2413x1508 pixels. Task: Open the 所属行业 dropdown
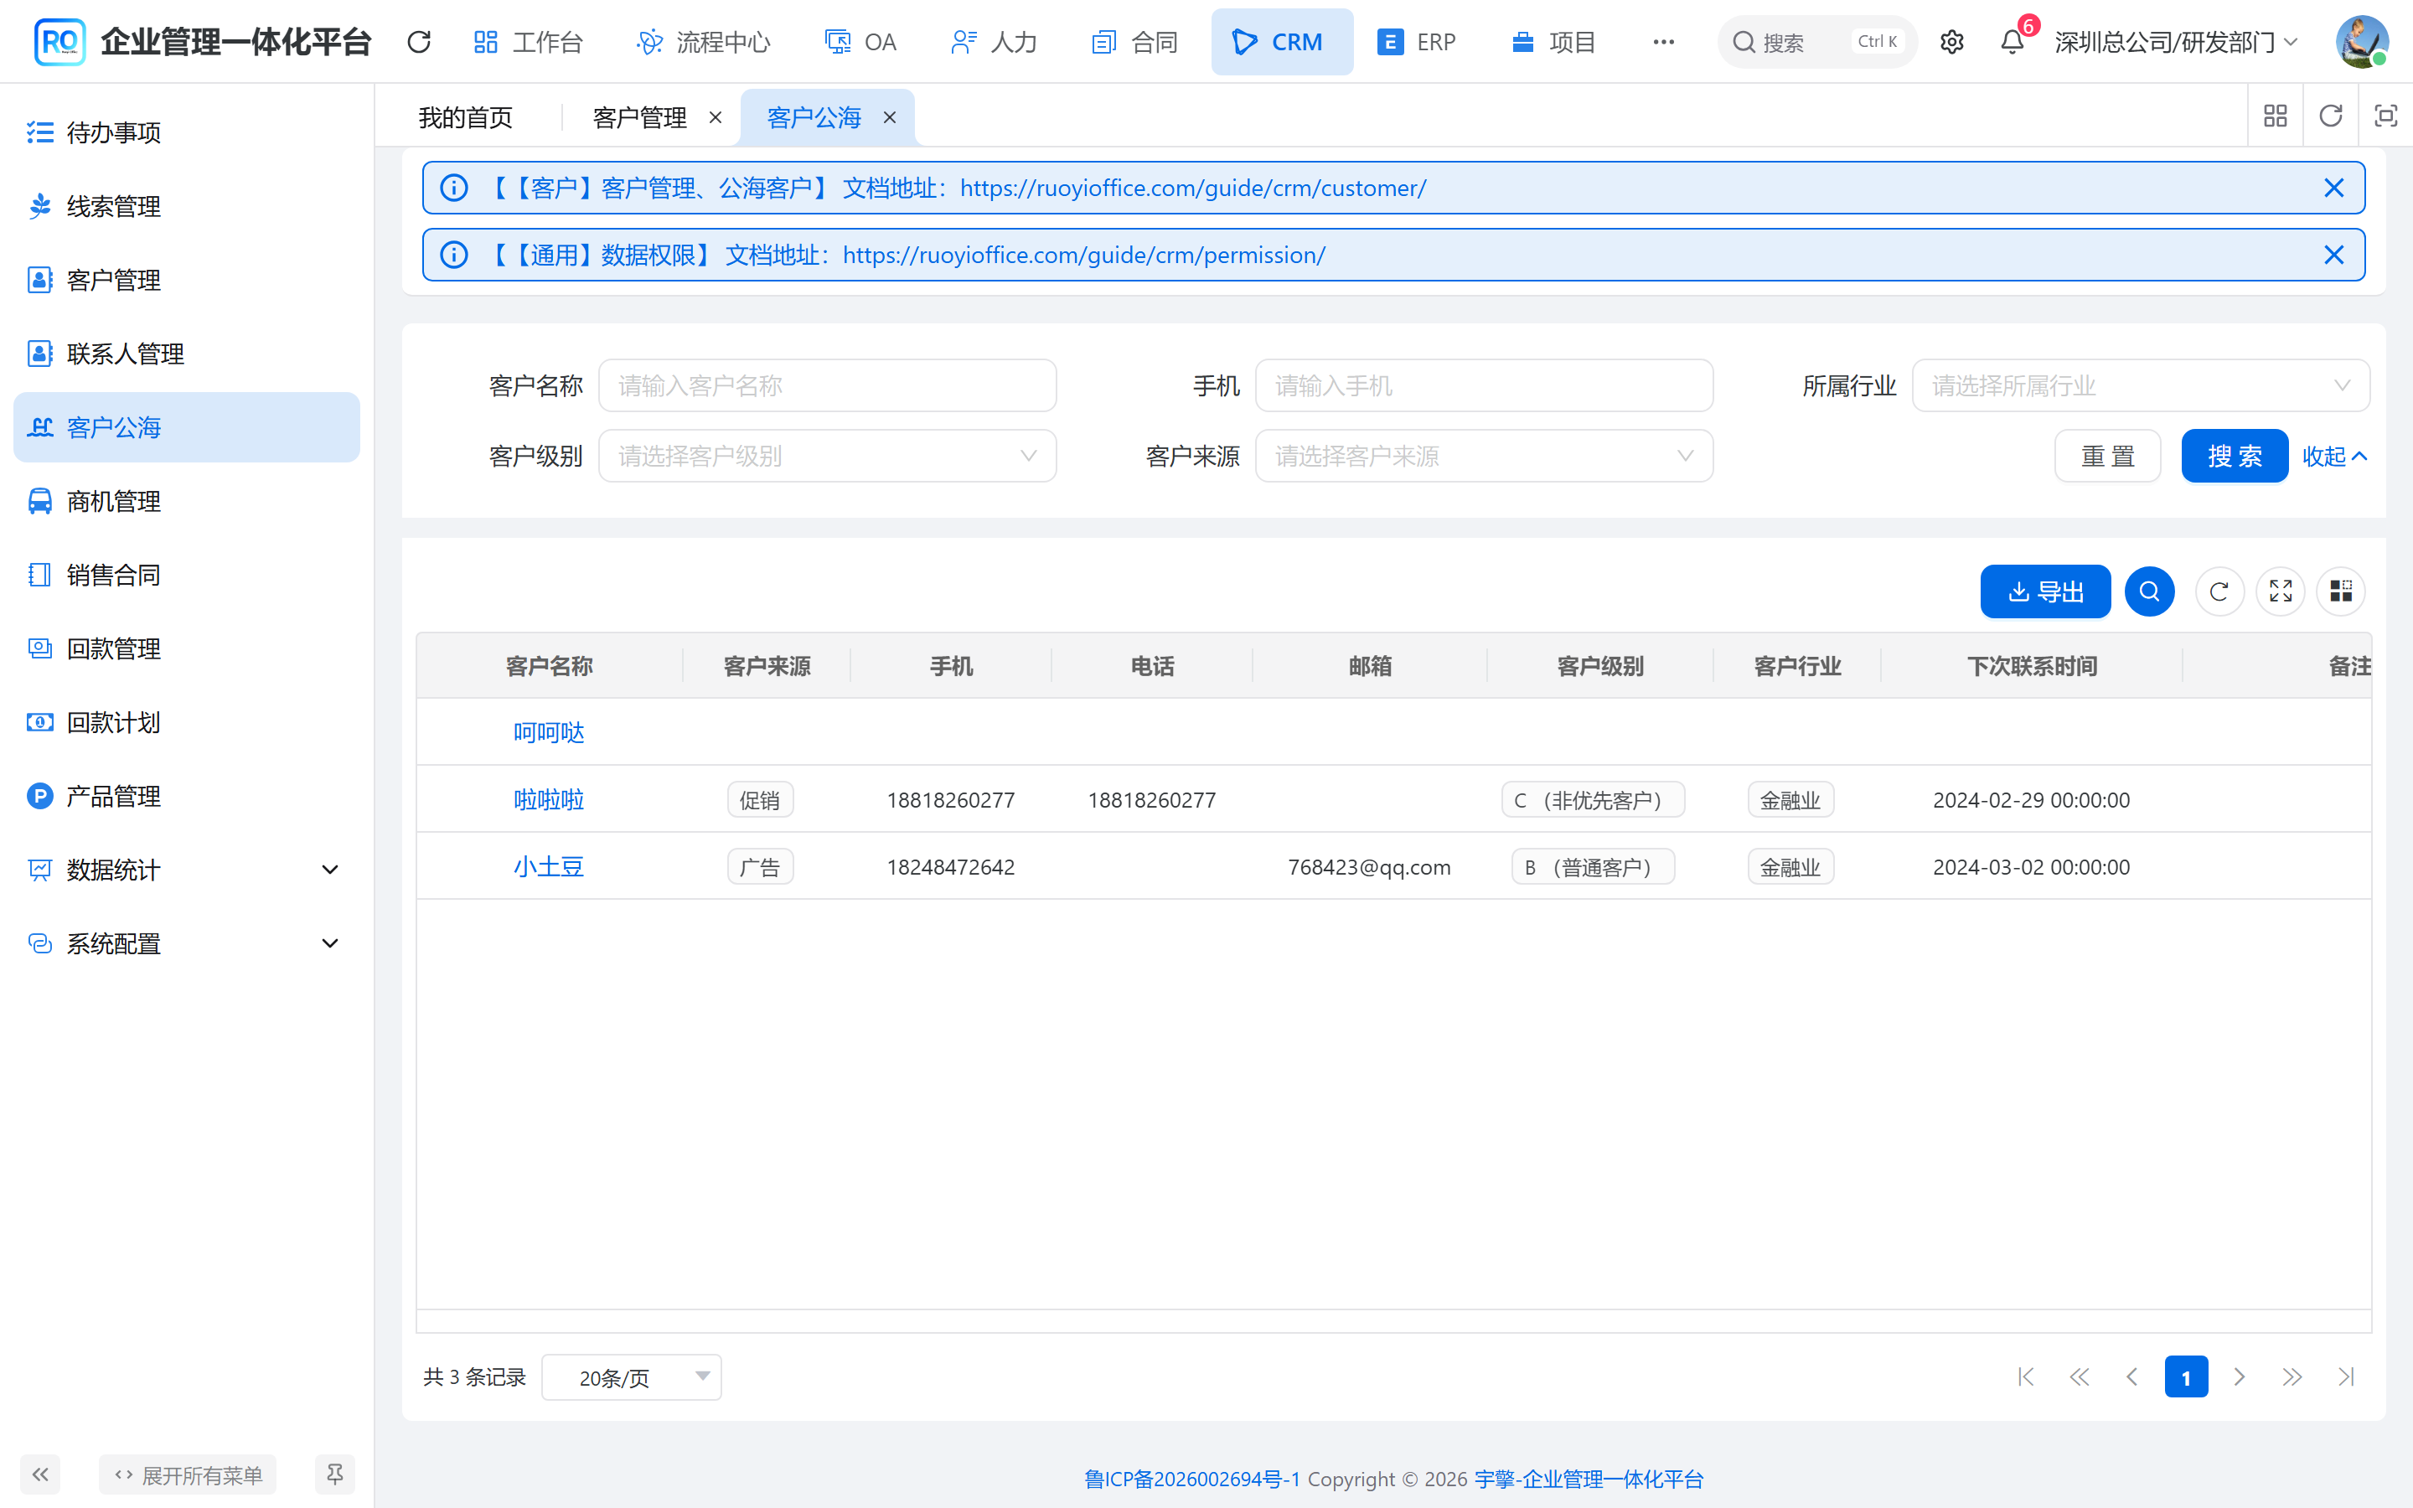(x=2141, y=386)
